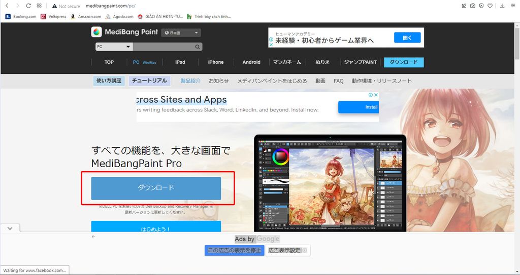This screenshot has width=520, height=275.
Task: Open the Trình bày cách tính bookmark
Action: 209,17
